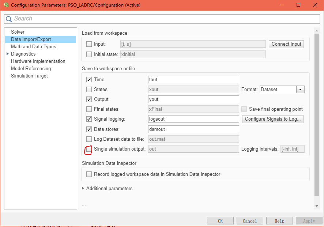
Task: Open Math and Data Types pane
Action: [x=34, y=47]
